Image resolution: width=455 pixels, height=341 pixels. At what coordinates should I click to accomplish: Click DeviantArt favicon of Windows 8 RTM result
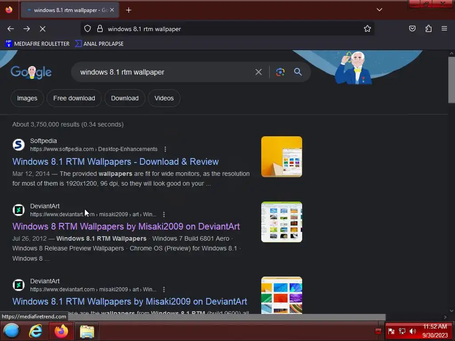[x=19, y=210]
